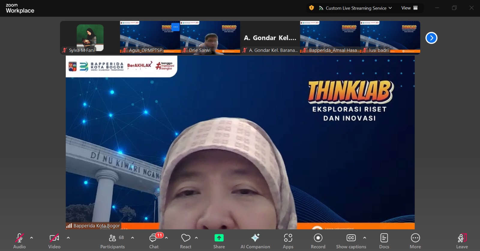Click the meeting security shield icon
This screenshot has width=480, height=251.
coord(312,8)
